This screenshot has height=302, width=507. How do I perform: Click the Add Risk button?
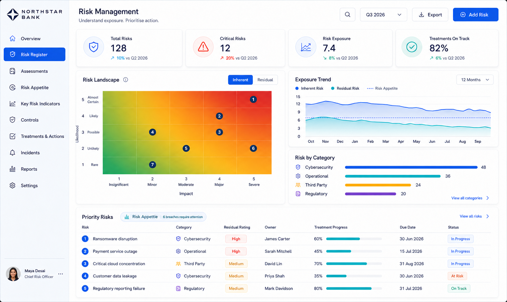[x=475, y=15]
